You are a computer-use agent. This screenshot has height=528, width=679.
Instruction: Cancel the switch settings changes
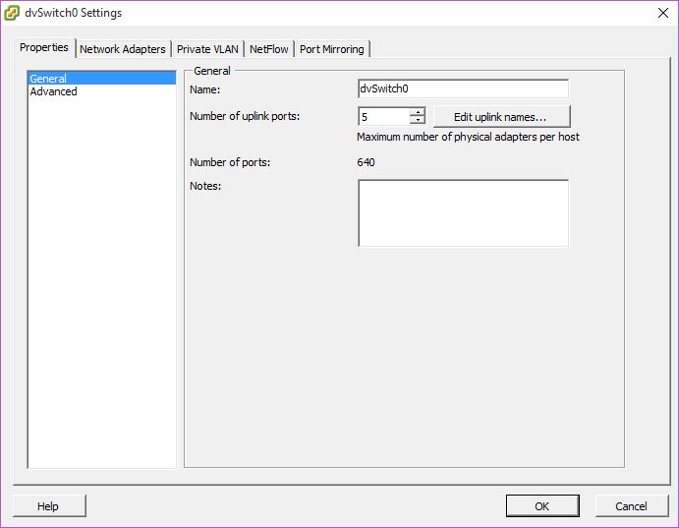631,506
